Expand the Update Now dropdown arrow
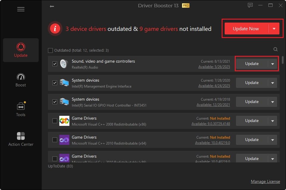The height and width of the screenshot is (190, 286). coord(274,28)
